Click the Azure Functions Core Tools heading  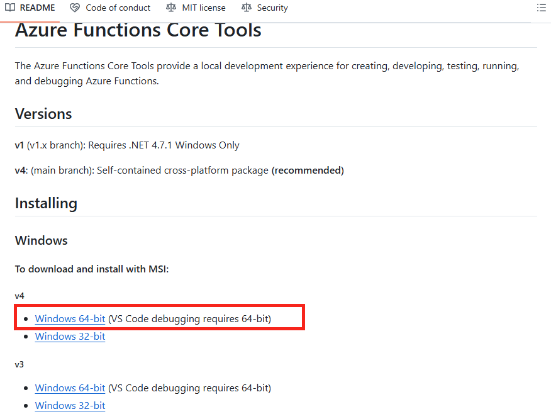pos(138,31)
